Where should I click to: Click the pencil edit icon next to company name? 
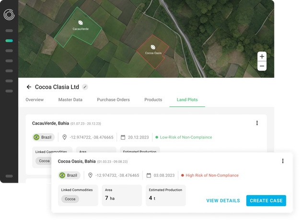pos(85,87)
